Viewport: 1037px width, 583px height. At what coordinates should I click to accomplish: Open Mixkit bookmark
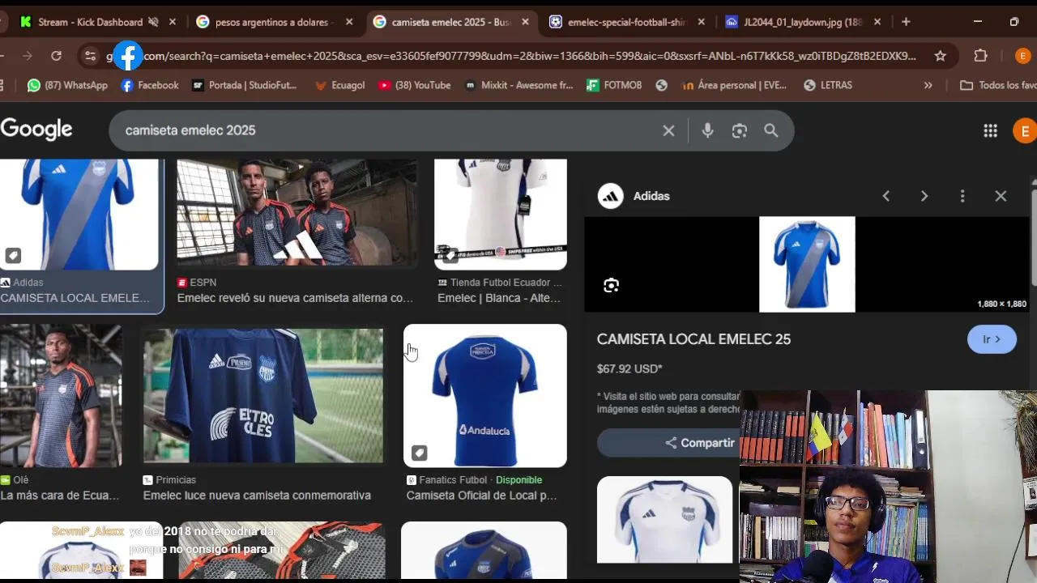tap(518, 85)
